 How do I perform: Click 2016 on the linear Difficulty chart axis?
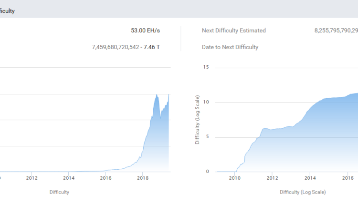click(105, 178)
